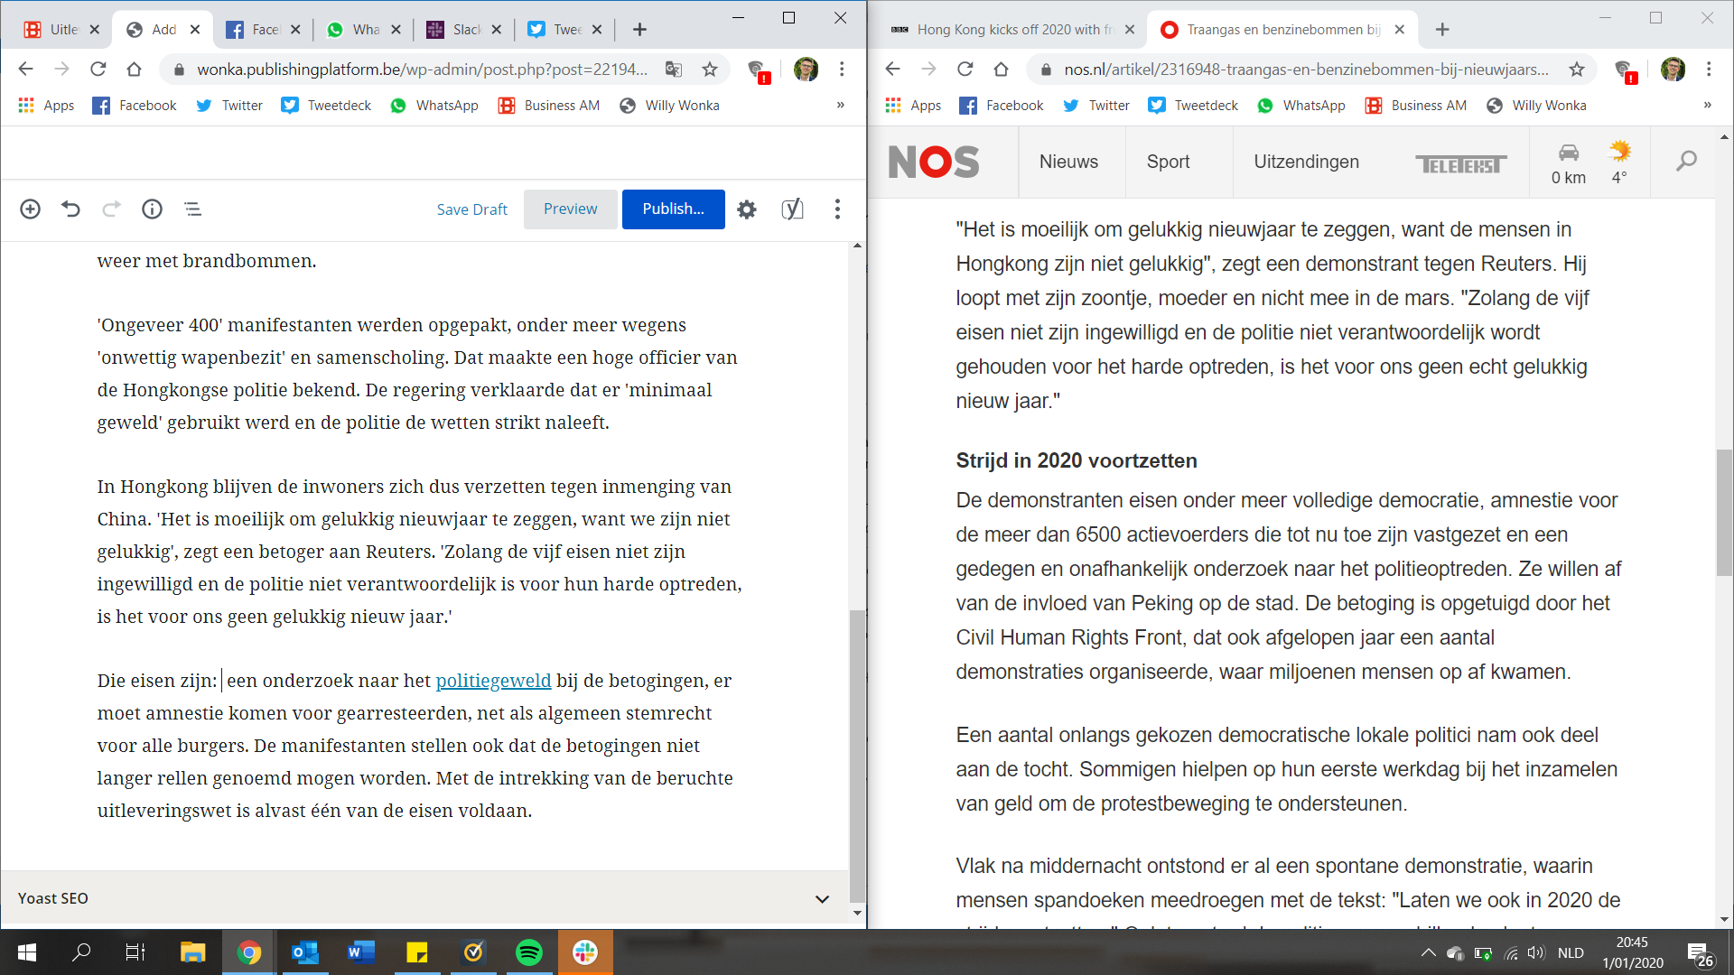Click the add block plus icon
Viewport: 1734px width, 975px height.
pos(30,209)
